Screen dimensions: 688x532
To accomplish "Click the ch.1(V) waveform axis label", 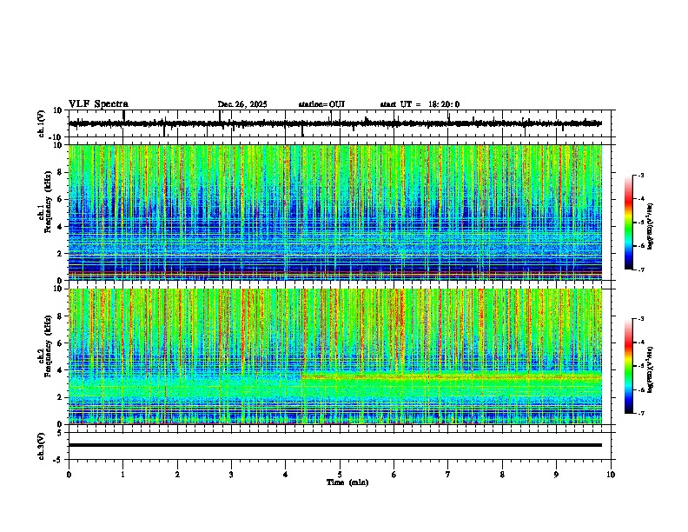I will [x=42, y=123].
